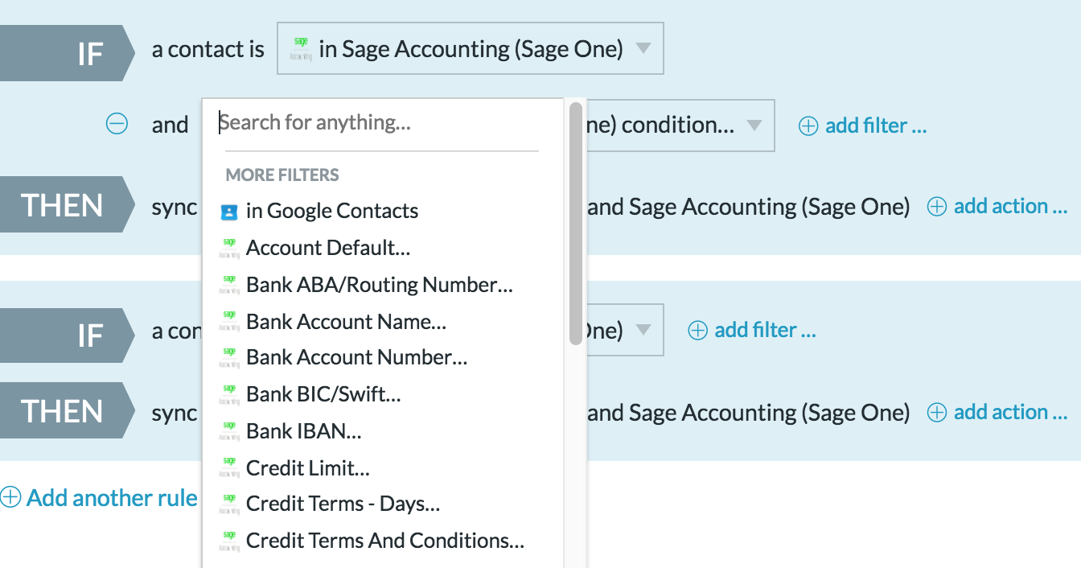Click the minus icon to remove filter
This screenshot has height=568, width=1081.
[117, 125]
